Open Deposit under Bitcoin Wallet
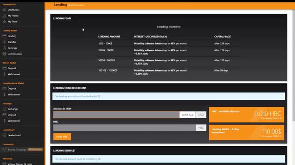This screenshot has height=165, width=295. [x=12, y=68]
